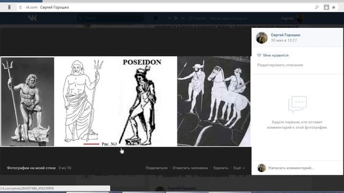The width and height of the screenshot is (344, 193).
Task: Click the Poseidon photo to view next
Action: click(x=125, y=101)
